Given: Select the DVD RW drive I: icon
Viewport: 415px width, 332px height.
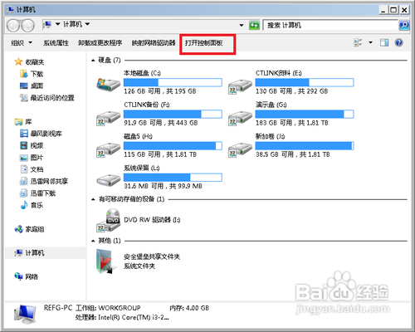Looking at the screenshot, I should coord(108,220).
